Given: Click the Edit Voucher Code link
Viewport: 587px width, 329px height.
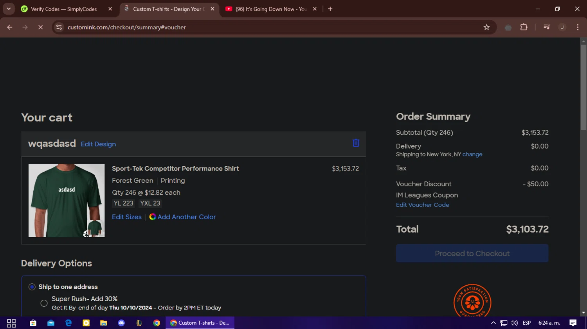Looking at the screenshot, I should (423, 205).
